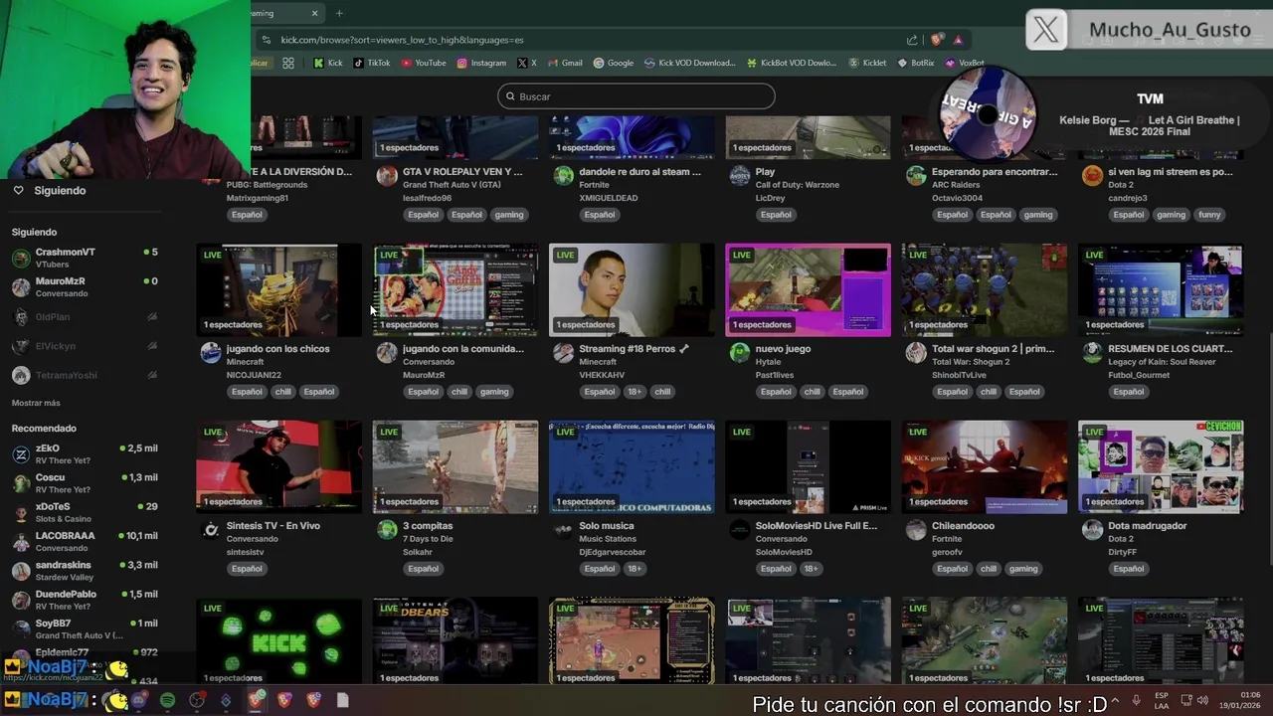Screen dimensions: 1273x716
Task: Open the VoxBot bookmark
Action: 964,63
